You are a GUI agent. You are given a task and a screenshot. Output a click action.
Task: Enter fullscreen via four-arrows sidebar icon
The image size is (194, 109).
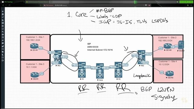point(3,49)
